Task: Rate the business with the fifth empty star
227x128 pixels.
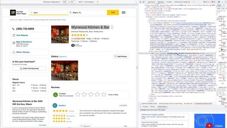Action: point(104,95)
